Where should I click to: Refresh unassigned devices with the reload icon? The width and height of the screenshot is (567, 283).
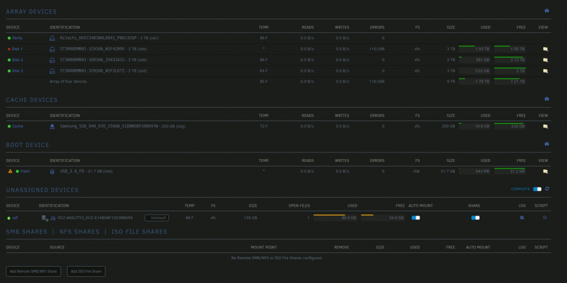547,189
